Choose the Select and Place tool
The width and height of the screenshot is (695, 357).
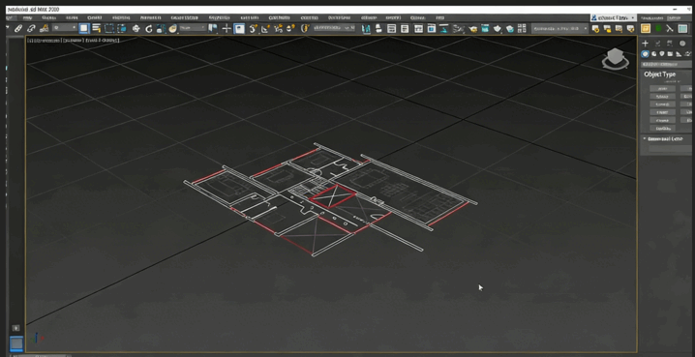pyautogui.click(x=173, y=29)
